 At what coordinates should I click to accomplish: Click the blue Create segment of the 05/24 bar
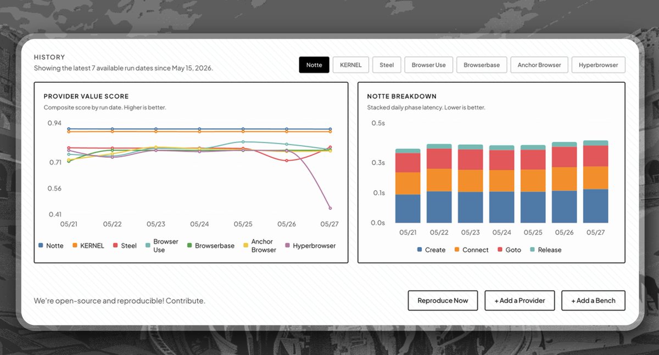point(502,207)
